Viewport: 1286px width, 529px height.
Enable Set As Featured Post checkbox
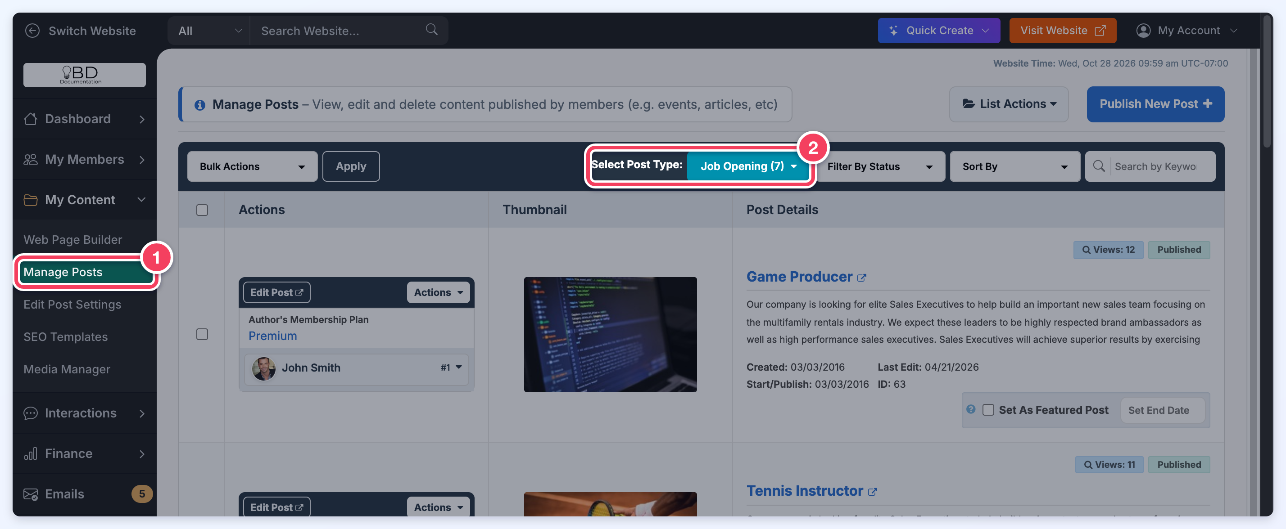[x=988, y=410]
